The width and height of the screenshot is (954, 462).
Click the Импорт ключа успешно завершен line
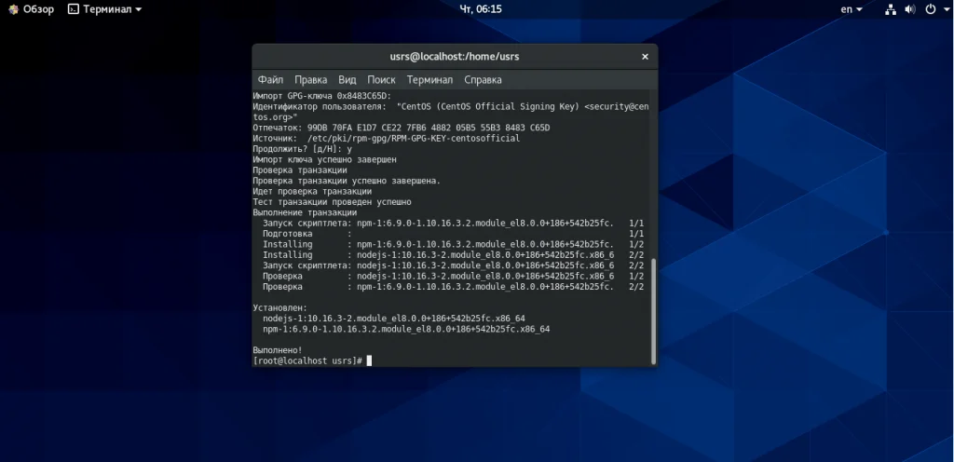pos(324,159)
